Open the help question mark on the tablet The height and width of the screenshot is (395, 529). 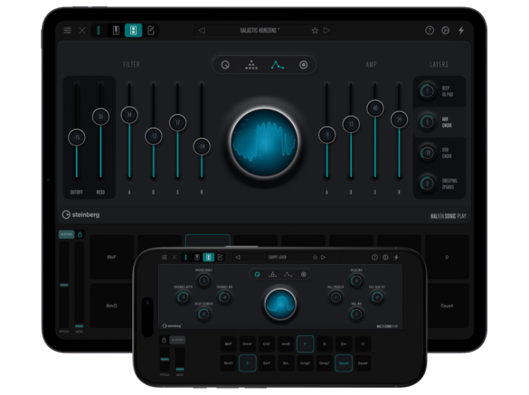point(429,30)
